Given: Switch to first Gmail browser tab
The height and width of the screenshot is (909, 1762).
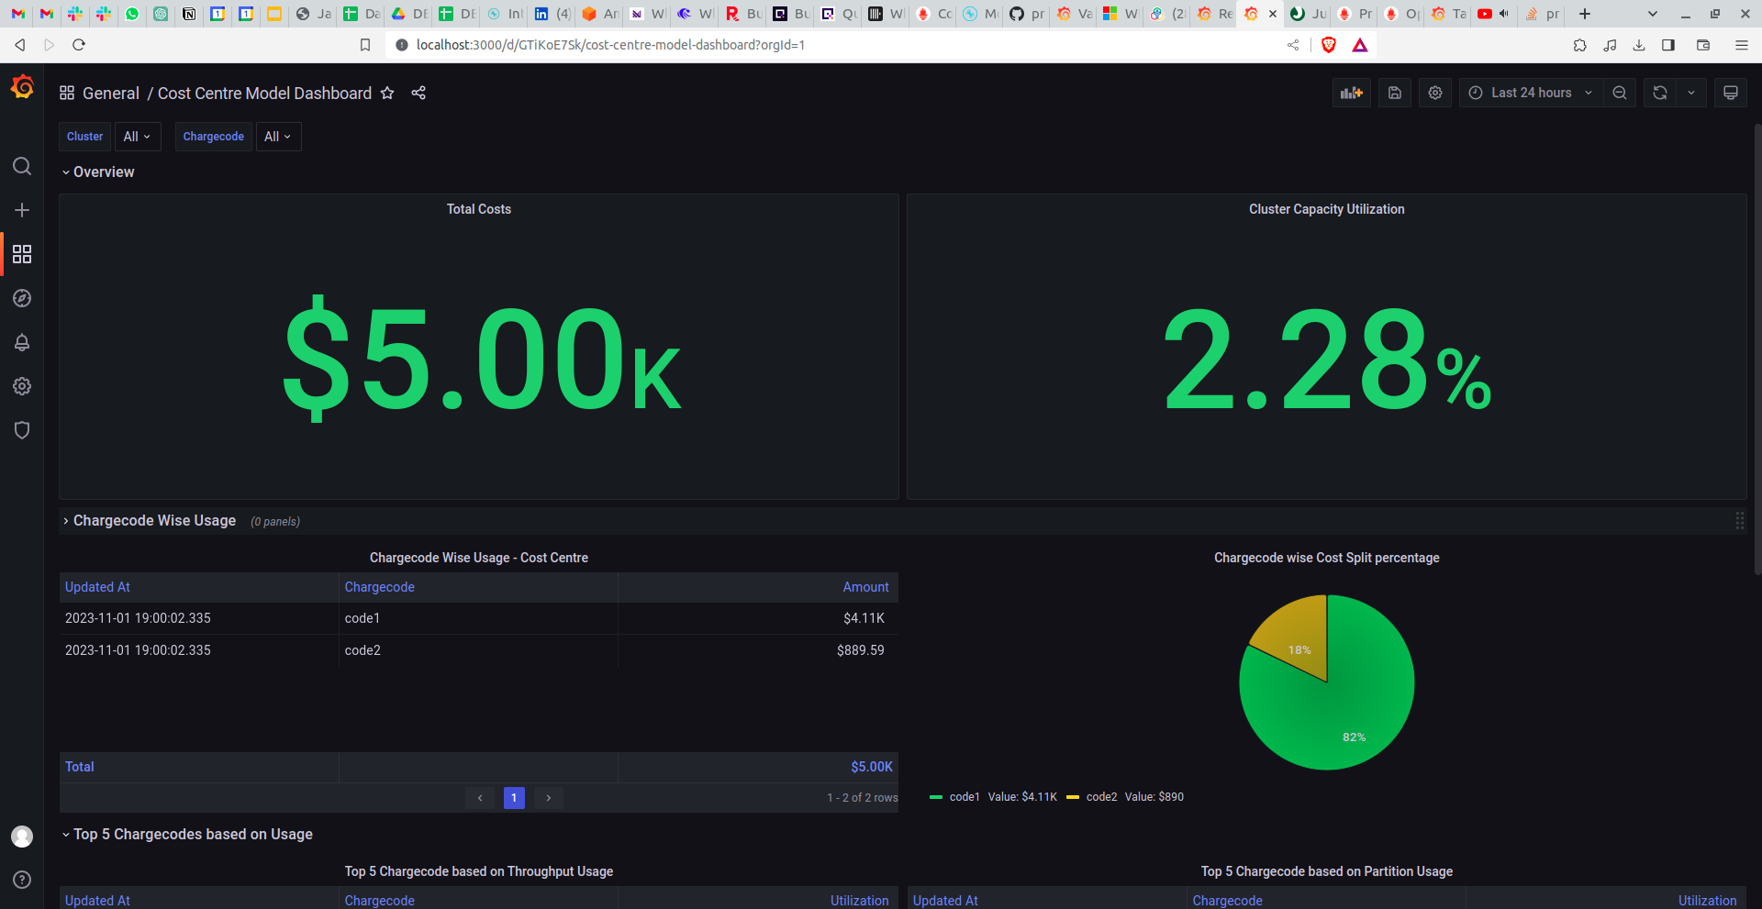Looking at the screenshot, I should tap(17, 14).
